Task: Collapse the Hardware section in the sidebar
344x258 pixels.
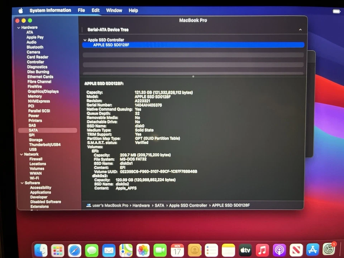Action: pyautogui.click(x=19, y=27)
